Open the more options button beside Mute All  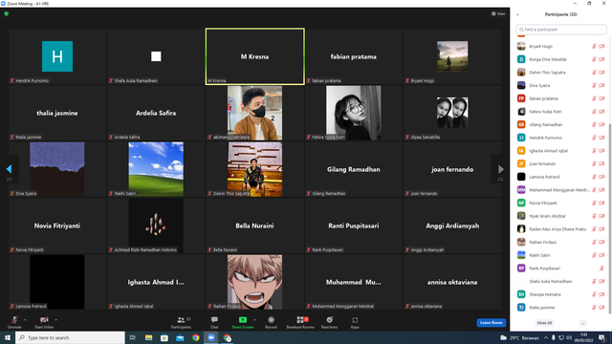[582, 323]
